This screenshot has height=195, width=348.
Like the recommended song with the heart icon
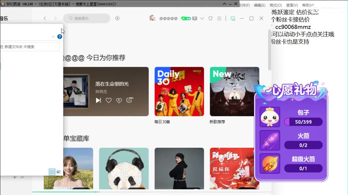click(x=109, y=100)
